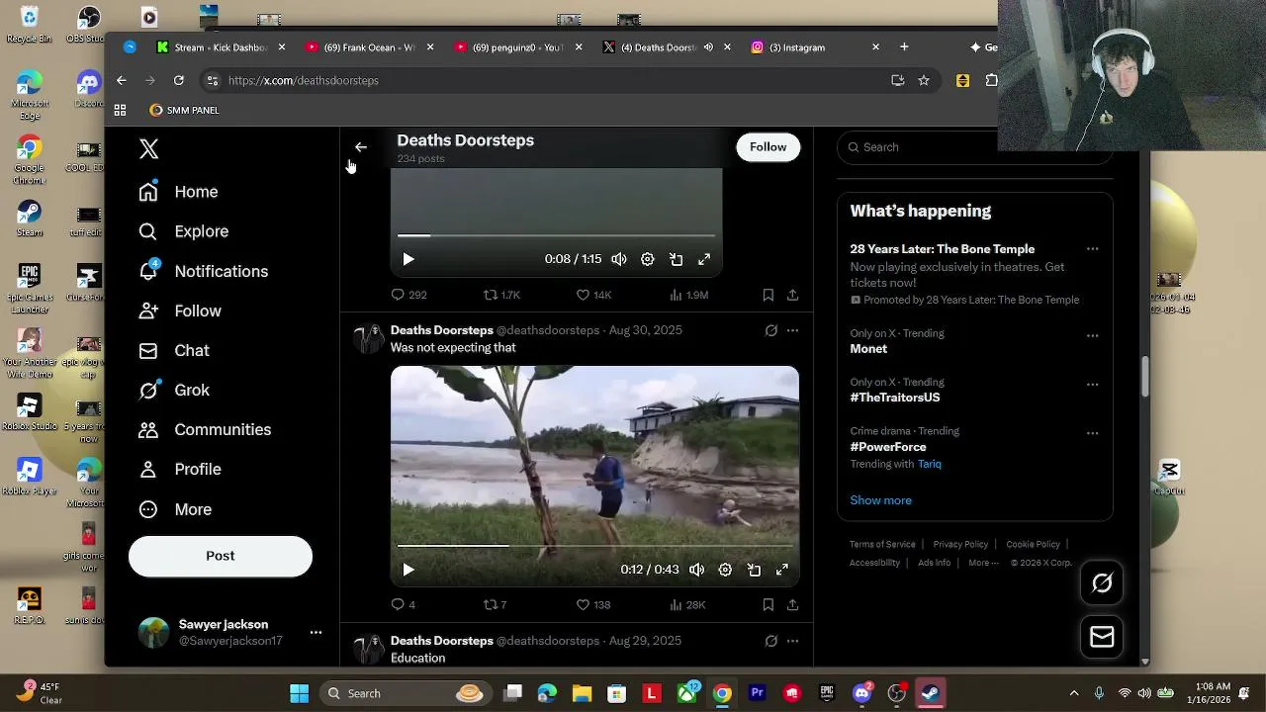Click the X logo in sidebar

pos(148,149)
